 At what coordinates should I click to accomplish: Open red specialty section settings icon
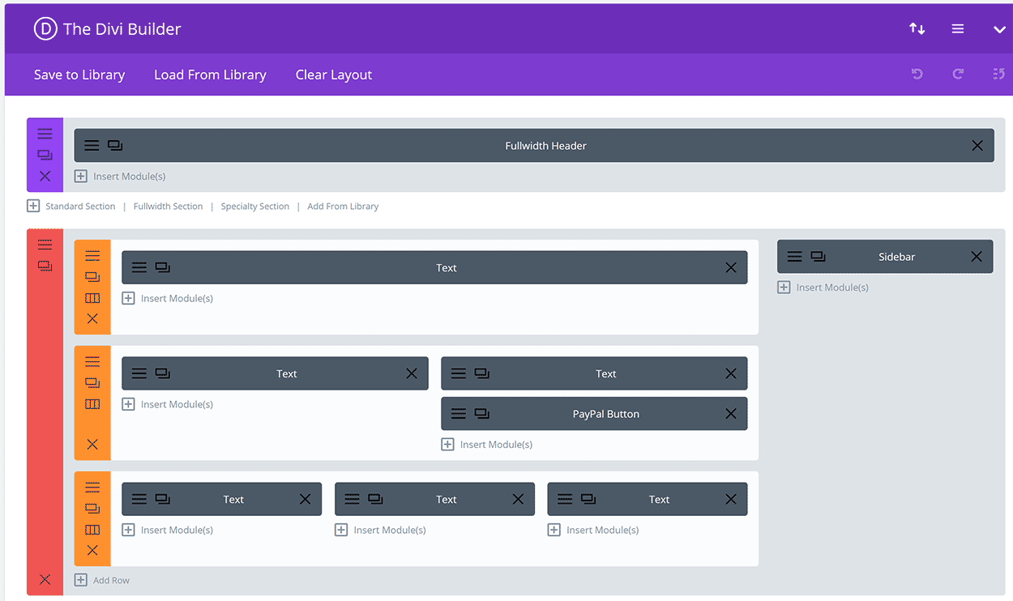tap(45, 245)
